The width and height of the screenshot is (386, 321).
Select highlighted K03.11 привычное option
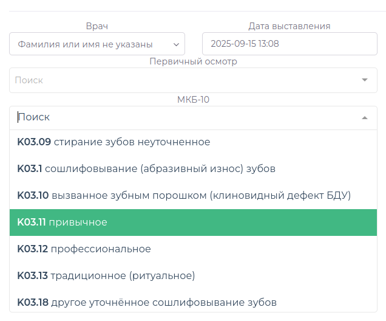click(63, 223)
